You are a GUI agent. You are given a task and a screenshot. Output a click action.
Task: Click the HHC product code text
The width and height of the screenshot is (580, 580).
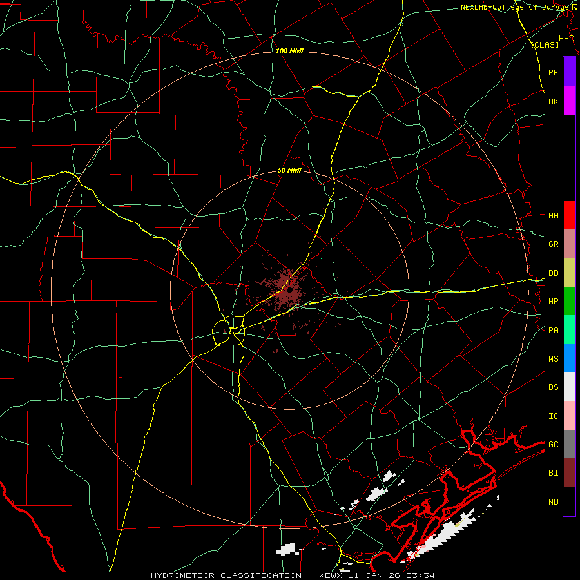pos(566,39)
